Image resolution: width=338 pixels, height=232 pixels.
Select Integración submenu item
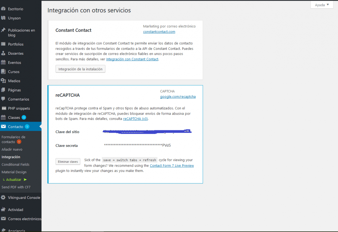(x=11, y=157)
